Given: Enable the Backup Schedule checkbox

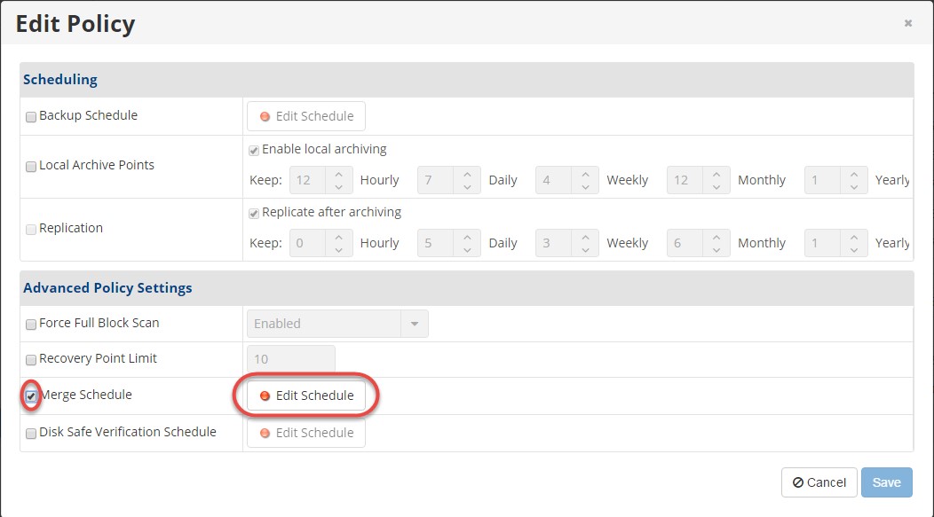Looking at the screenshot, I should click(x=31, y=117).
